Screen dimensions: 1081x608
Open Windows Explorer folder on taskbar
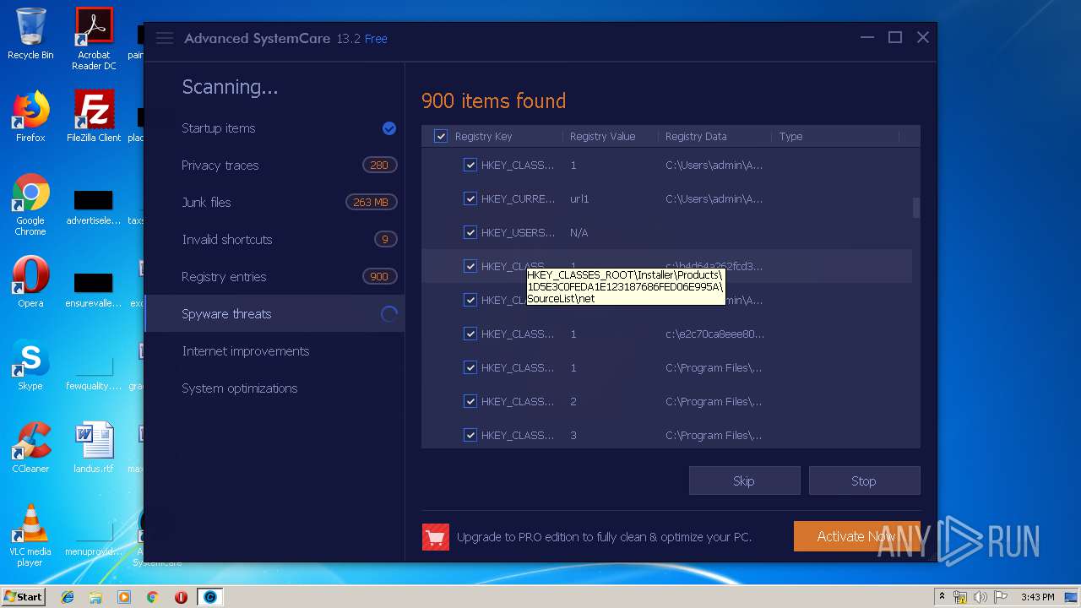pos(95,597)
